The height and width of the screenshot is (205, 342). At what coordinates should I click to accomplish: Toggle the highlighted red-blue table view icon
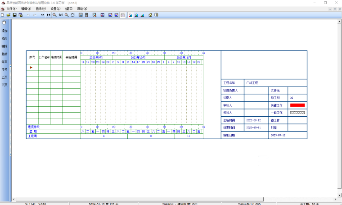[x=122, y=15]
